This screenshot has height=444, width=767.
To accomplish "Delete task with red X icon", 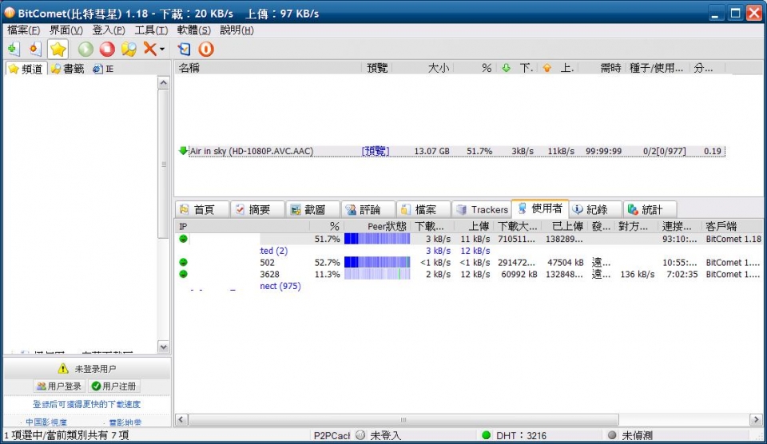I will pyautogui.click(x=149, y=49).
